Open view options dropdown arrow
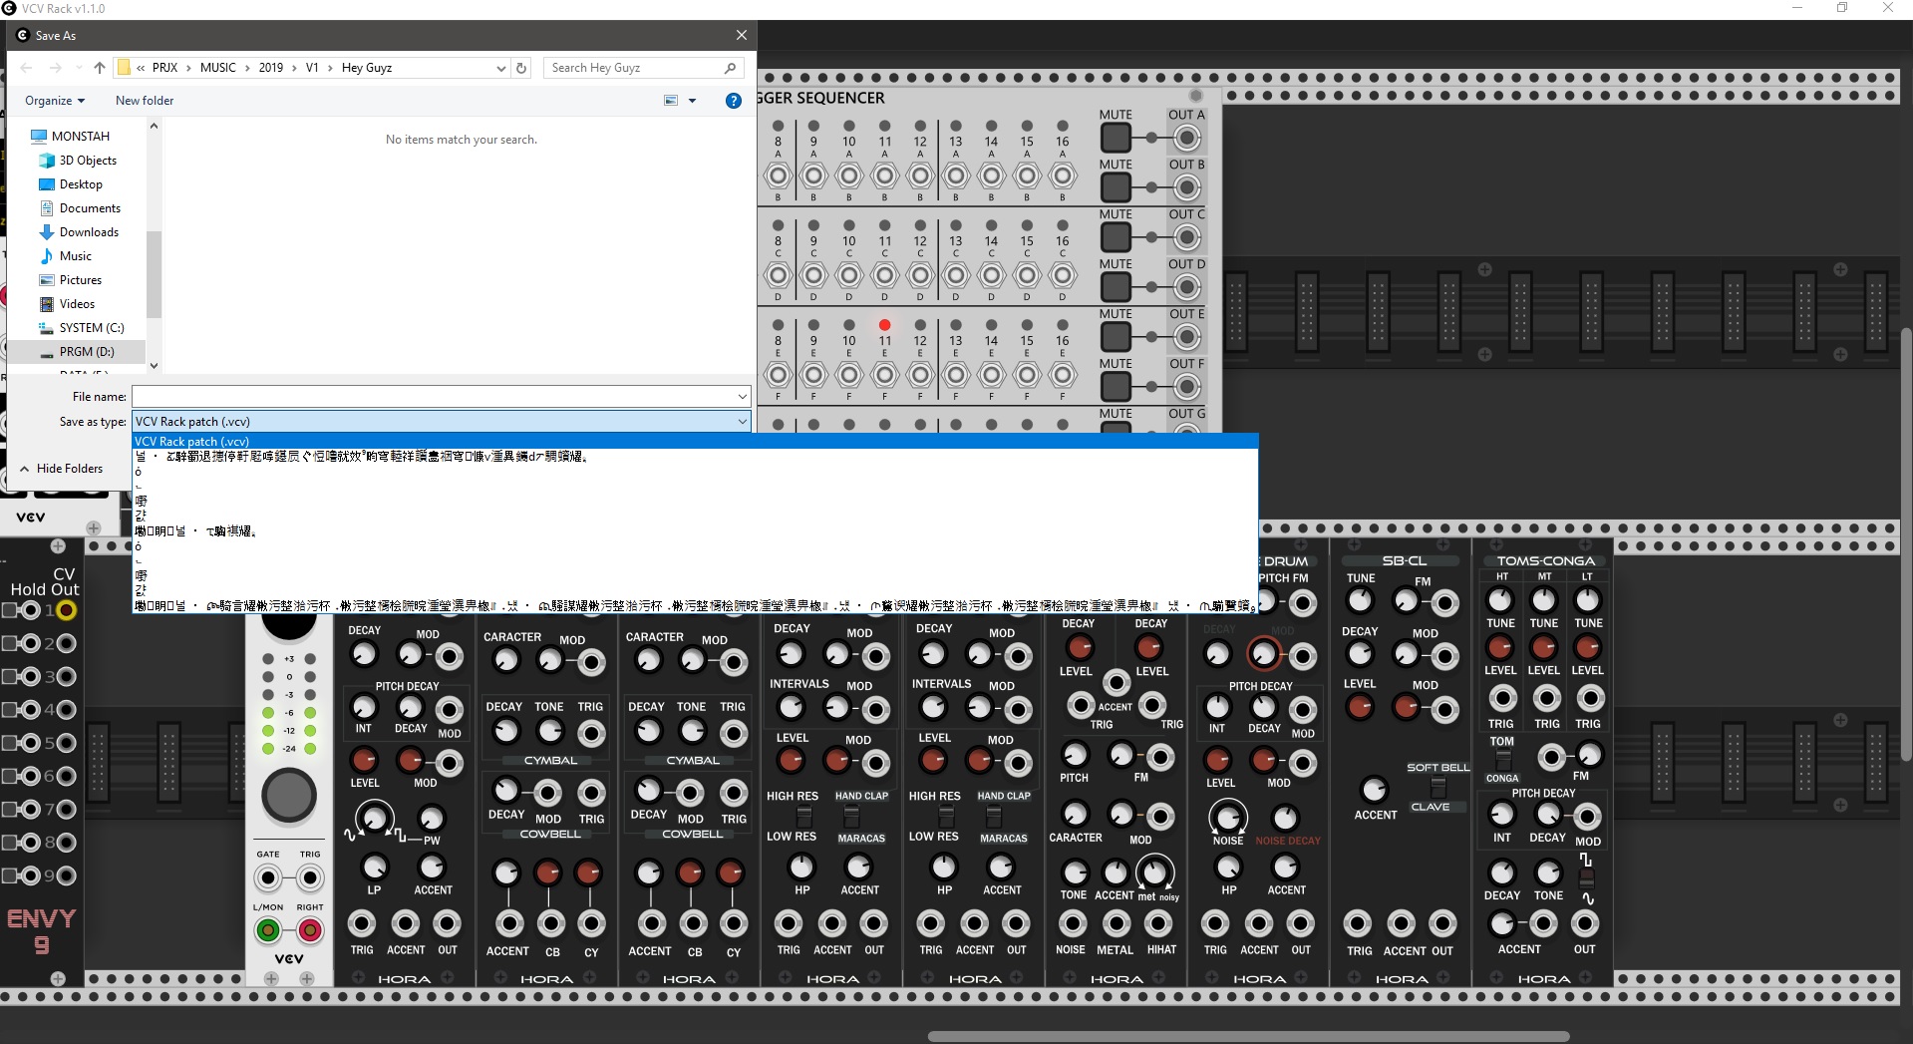 pyautogui.click(x=692, y=101)
